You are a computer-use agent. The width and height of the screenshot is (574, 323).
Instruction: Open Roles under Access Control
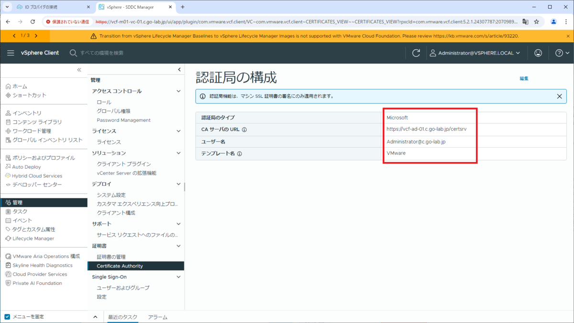pos(104,102)
